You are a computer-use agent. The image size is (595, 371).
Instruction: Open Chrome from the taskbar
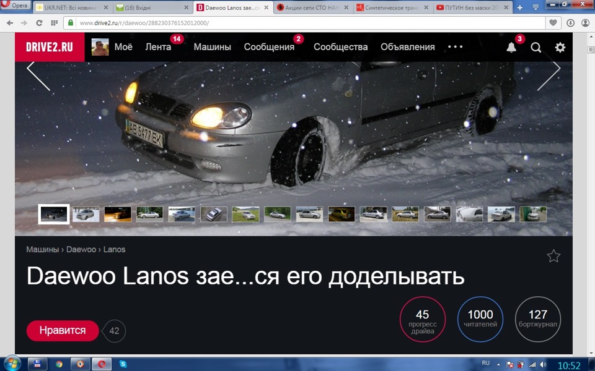tap(59, 364)
